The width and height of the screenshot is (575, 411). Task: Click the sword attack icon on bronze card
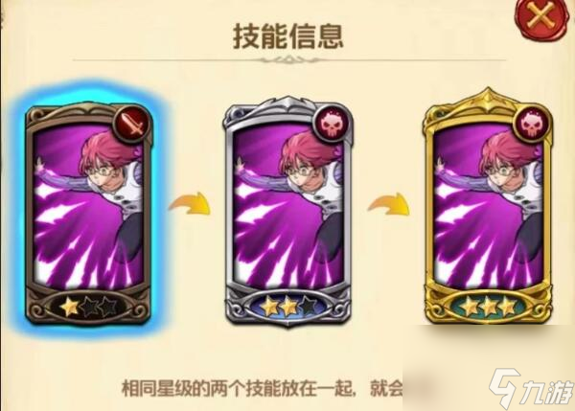pyautogui.click(x=134, y=124)
